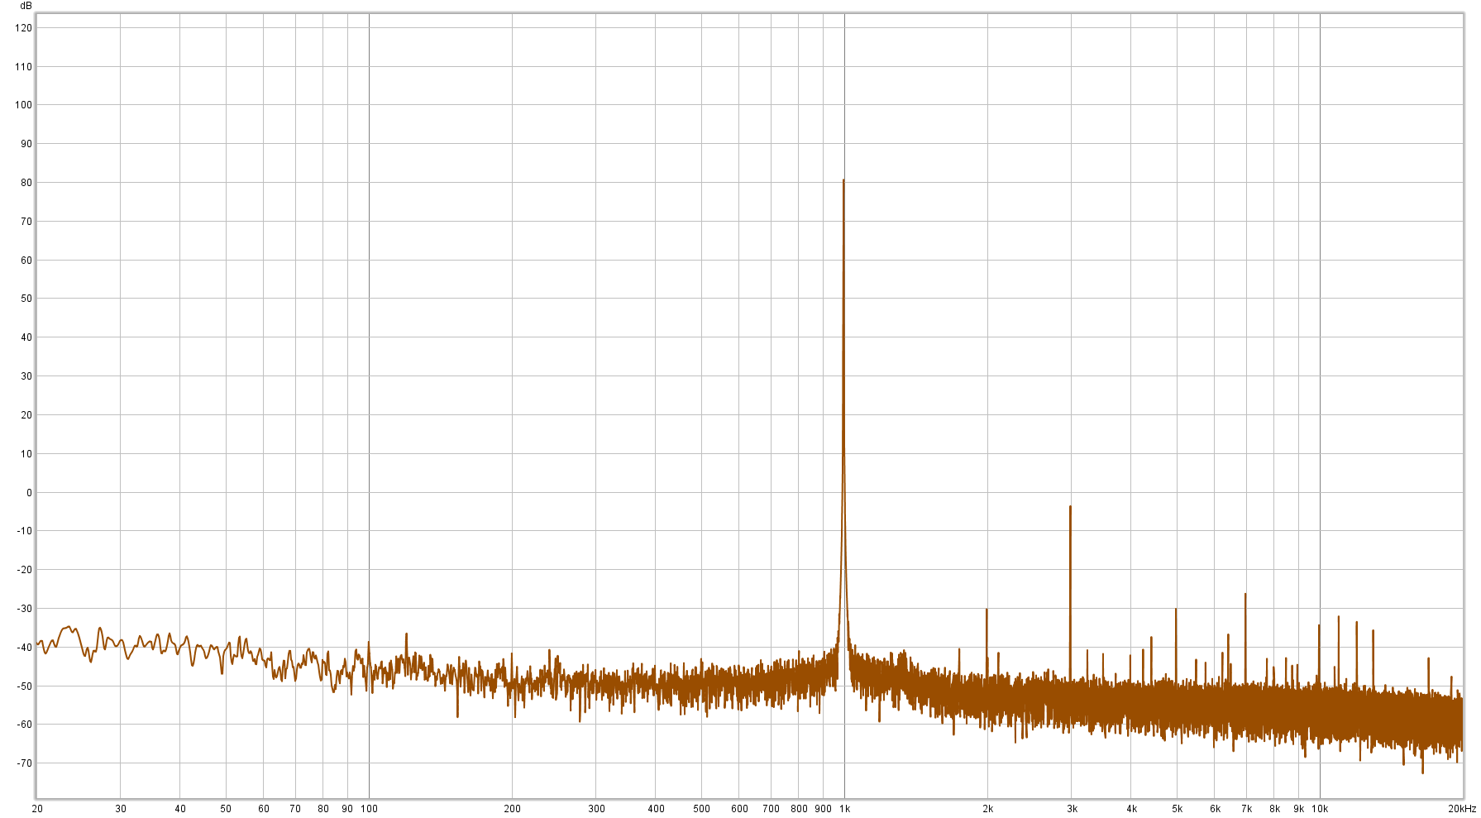Image resolution: width=1481 pixels, height=818 pixels.
Task: Select the -70 label on the dB axis
Action: 25,763
